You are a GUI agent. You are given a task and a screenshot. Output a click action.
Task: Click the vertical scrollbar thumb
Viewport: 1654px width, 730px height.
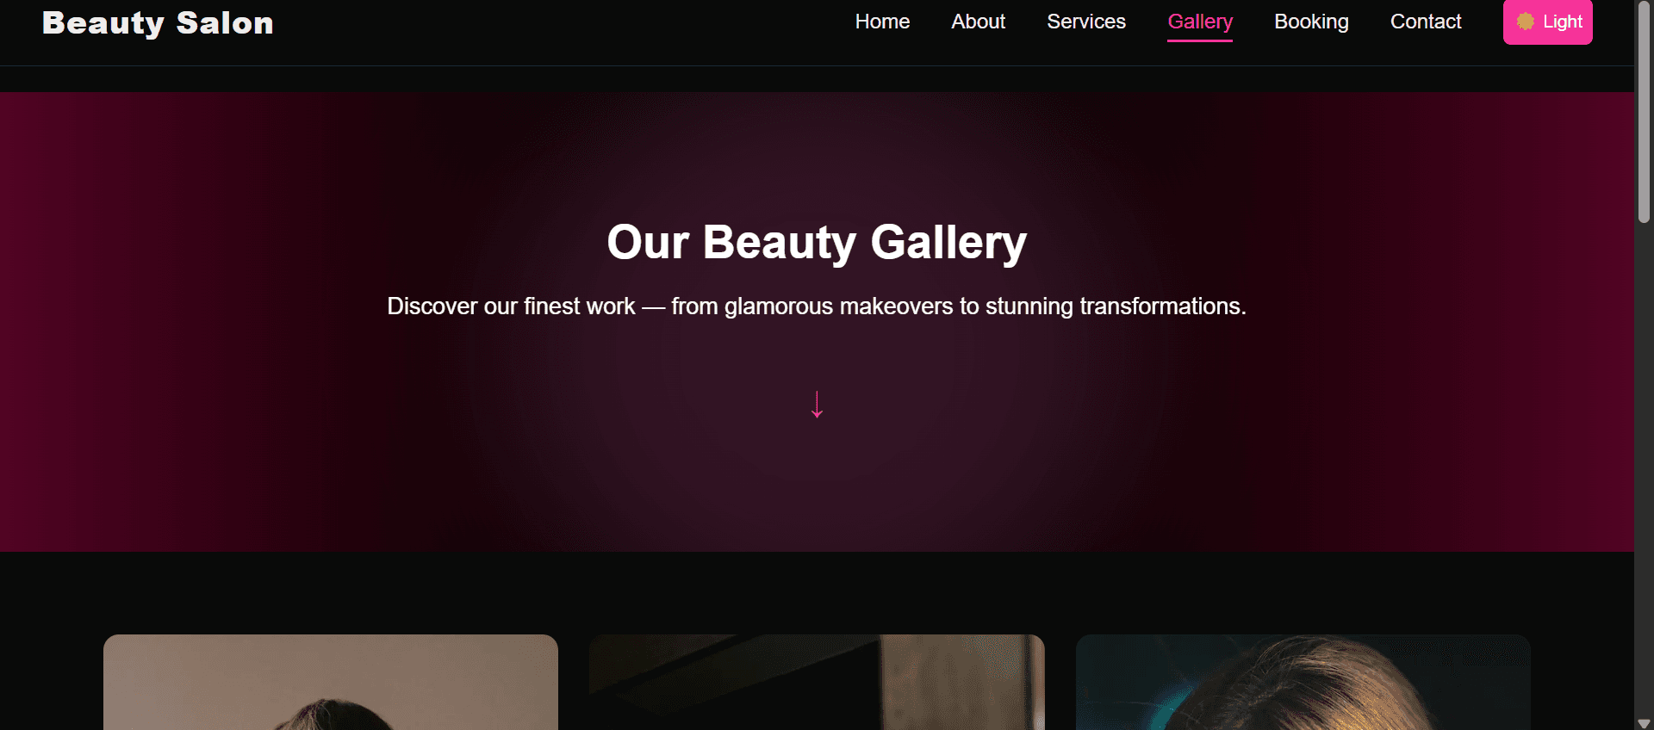[1644, 112]
